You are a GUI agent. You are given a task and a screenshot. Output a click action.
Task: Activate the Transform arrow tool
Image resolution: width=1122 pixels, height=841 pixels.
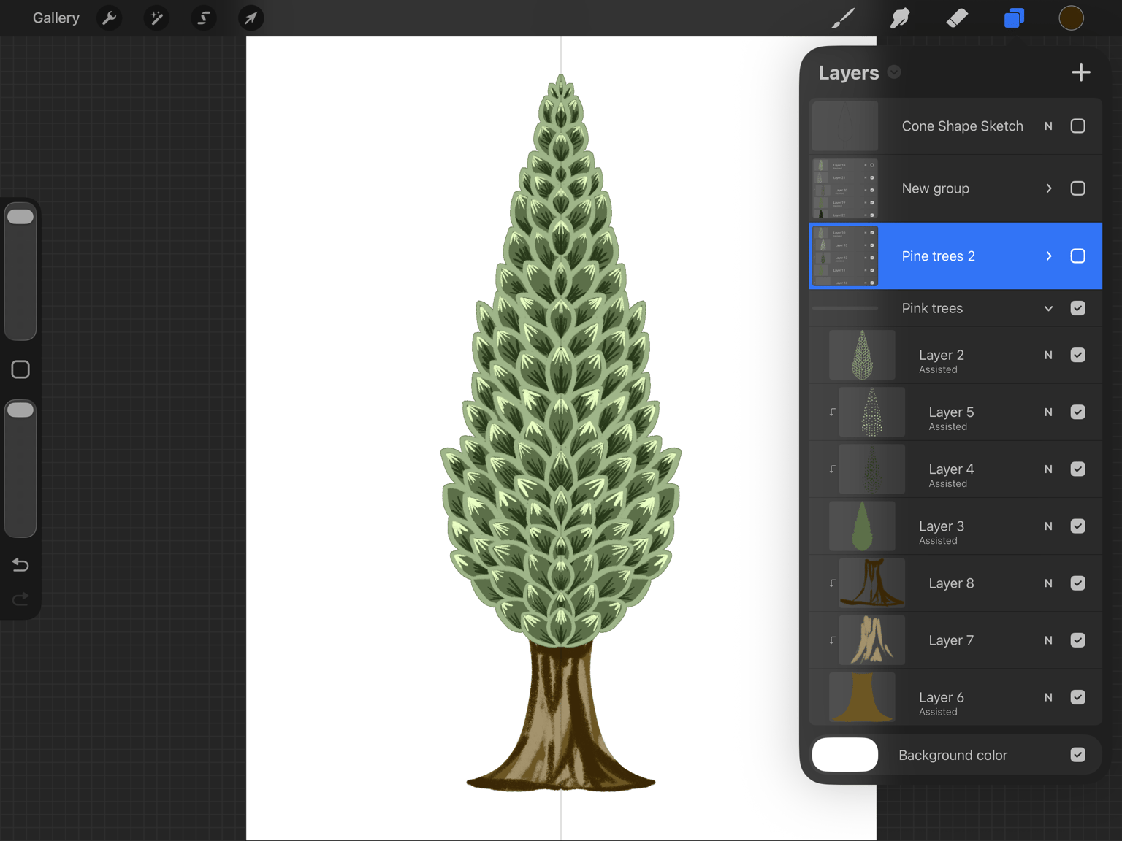pyautogui.click(x=251, y=18)
